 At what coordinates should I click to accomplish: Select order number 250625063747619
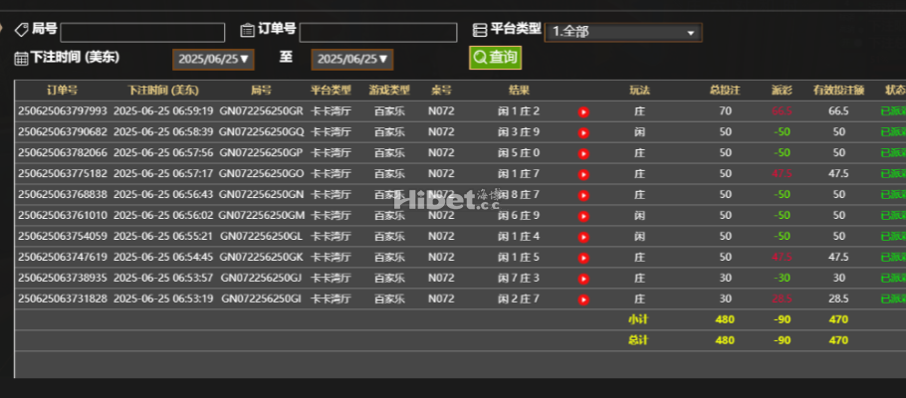click(x=63, y=257)
